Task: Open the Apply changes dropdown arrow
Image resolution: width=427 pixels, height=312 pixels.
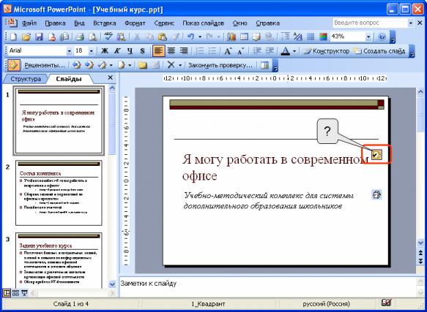Action: (x=111, y=66)
